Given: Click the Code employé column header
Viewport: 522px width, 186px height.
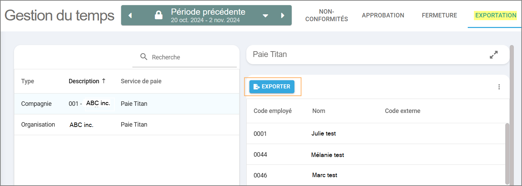Looking at the screenshot, I should pyautogui.click(x=273, y=111).
